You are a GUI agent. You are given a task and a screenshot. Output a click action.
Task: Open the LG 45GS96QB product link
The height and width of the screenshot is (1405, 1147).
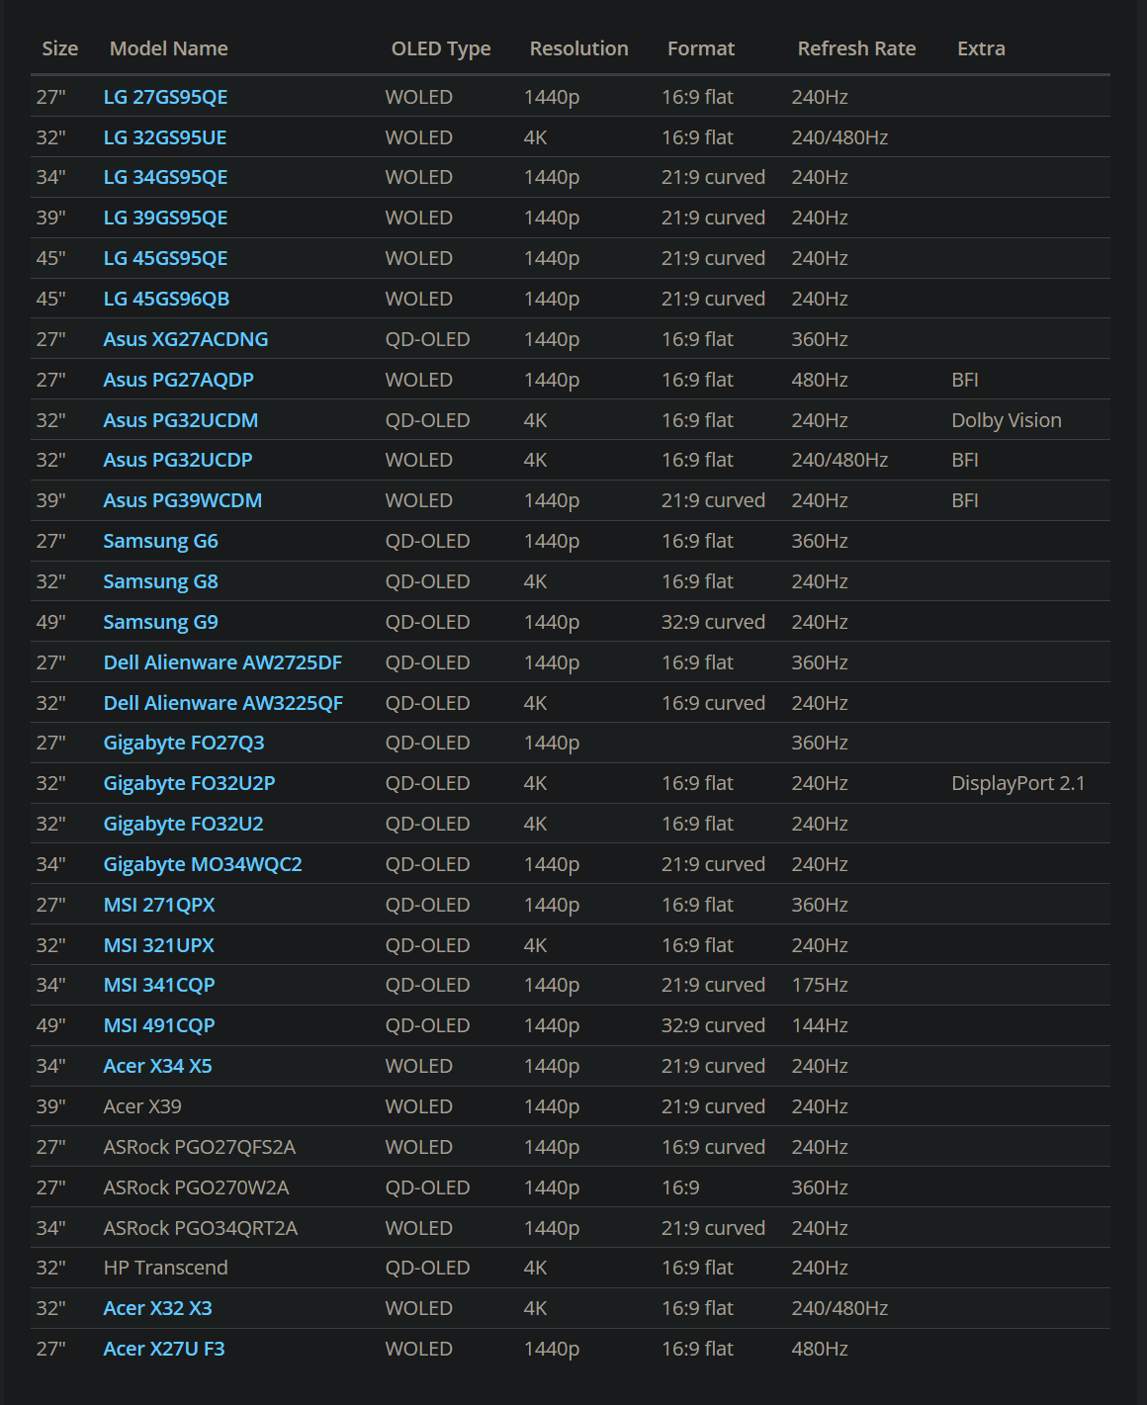[165, 298]
